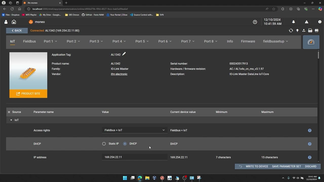Open the user profile icon in moneo header

[x=6, y=22]
